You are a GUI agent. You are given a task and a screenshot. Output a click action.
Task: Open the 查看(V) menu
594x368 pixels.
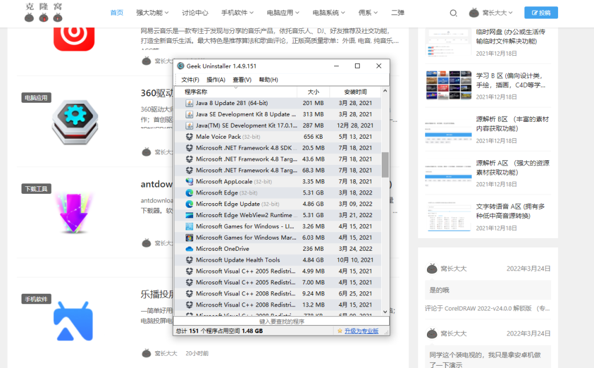(242, 80)
